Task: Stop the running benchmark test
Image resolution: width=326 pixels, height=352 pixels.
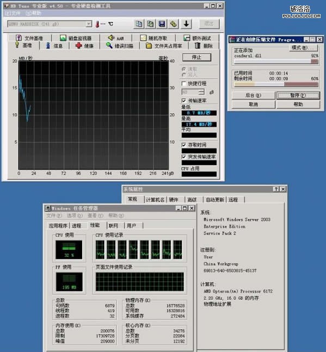Action: coord(196,57)
